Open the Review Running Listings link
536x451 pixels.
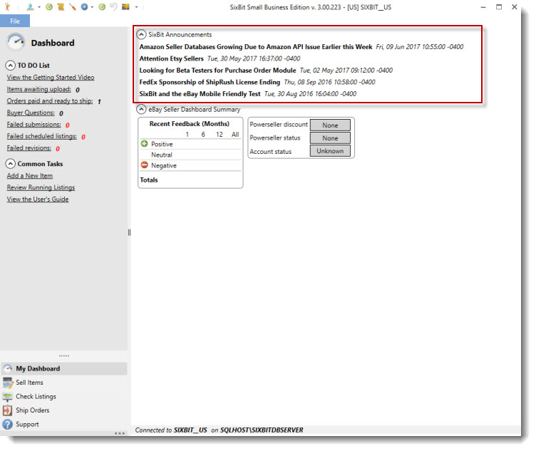tap(41, 187)
